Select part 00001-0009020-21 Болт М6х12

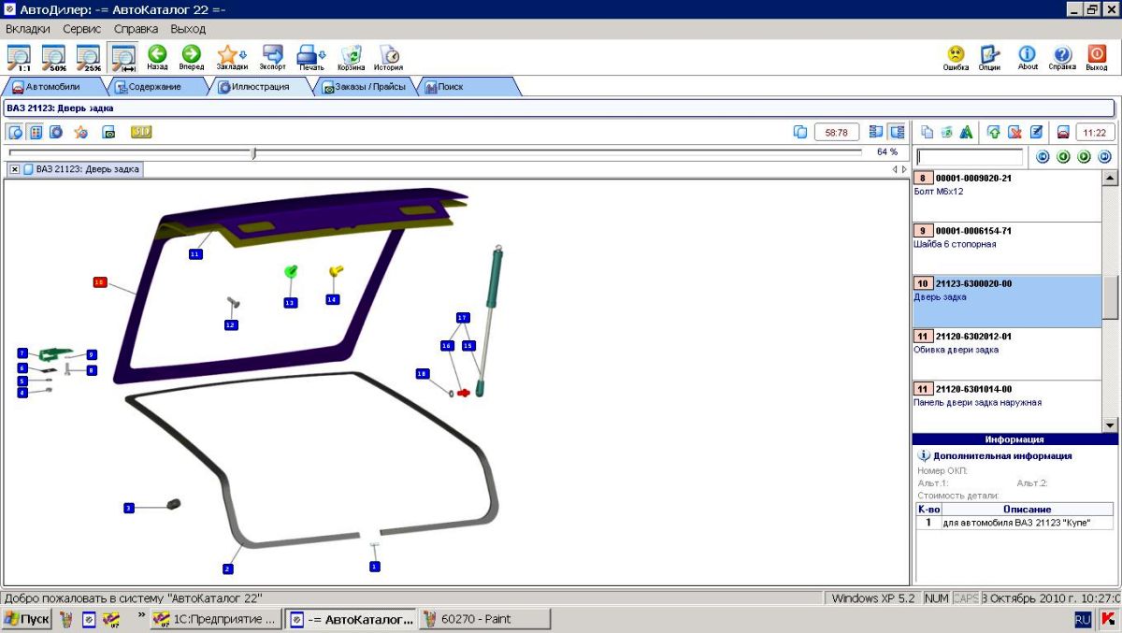1007,195
